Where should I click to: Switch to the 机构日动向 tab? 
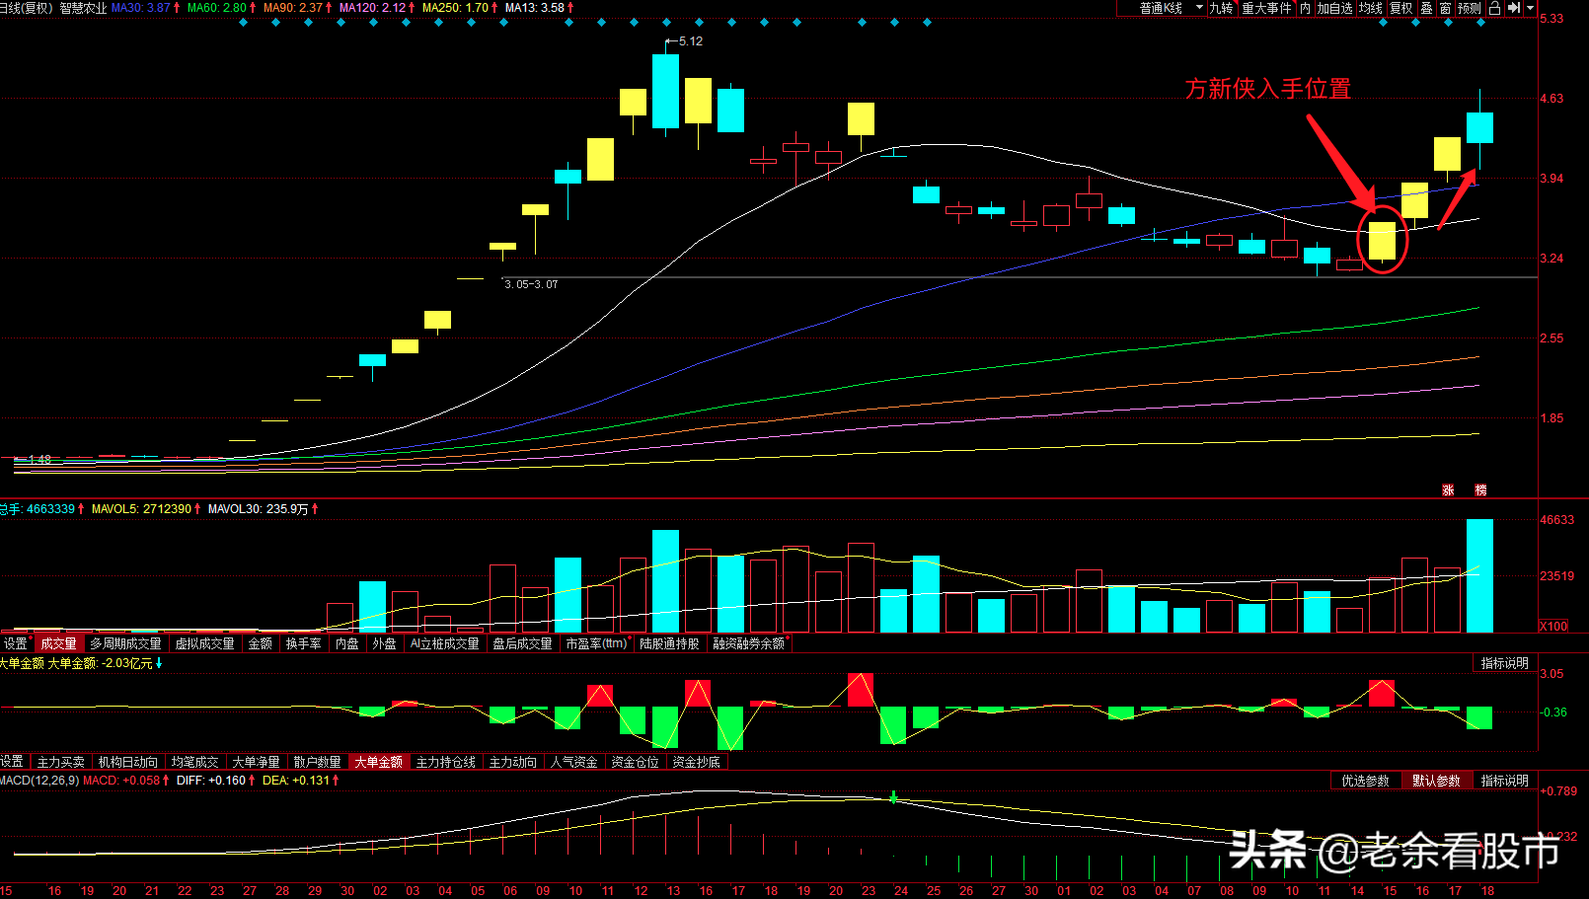128,762
